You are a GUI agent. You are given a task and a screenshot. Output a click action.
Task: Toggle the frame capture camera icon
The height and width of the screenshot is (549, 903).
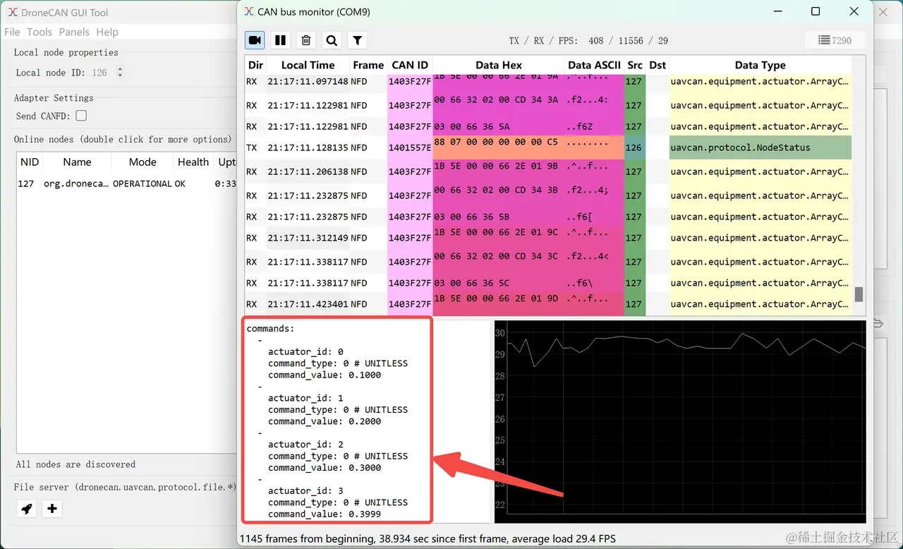255,41
